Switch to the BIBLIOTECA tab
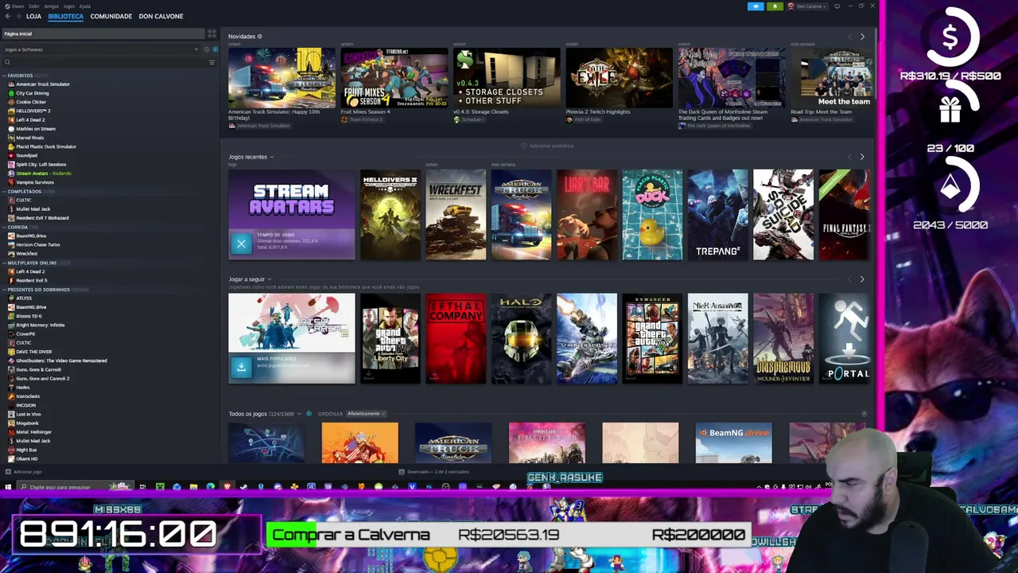The height and width of the screenshot is (573, 1018). tap(65, 16)
